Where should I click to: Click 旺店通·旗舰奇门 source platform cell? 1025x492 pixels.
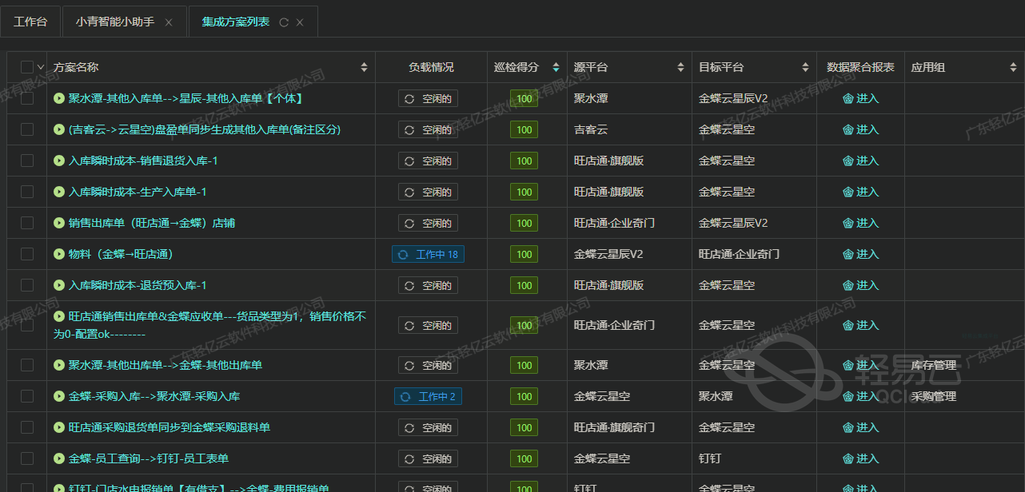tap(614, 427)
